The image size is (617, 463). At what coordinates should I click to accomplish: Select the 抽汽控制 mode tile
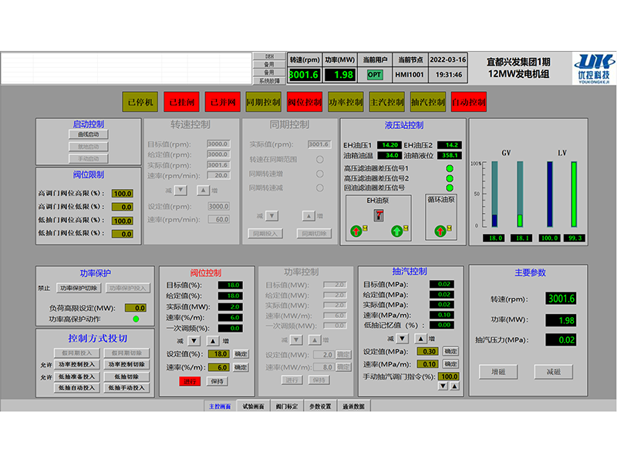(428, 102)
